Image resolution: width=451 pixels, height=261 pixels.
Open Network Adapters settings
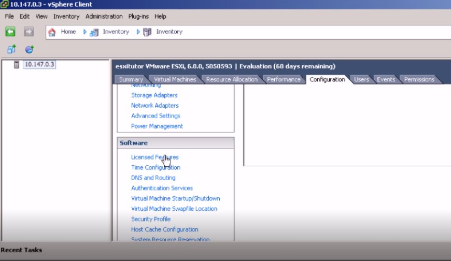point(155,106)
